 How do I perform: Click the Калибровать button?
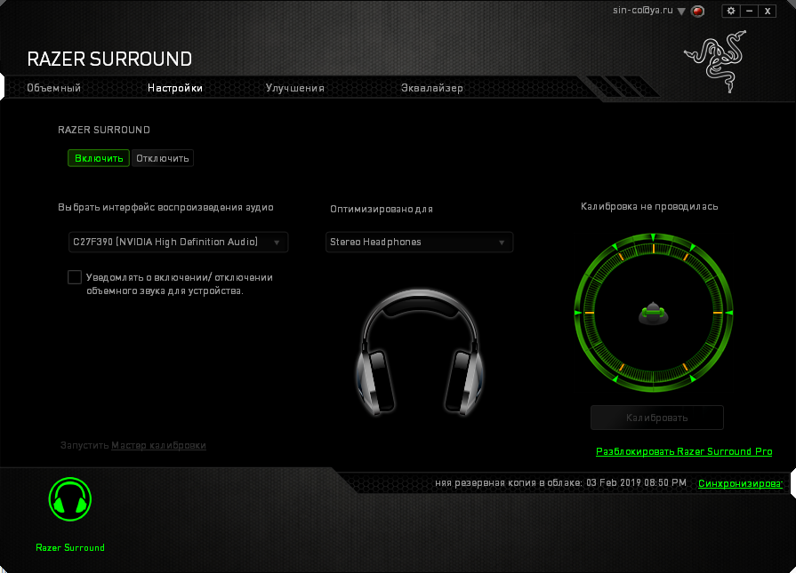pos(657,418)
